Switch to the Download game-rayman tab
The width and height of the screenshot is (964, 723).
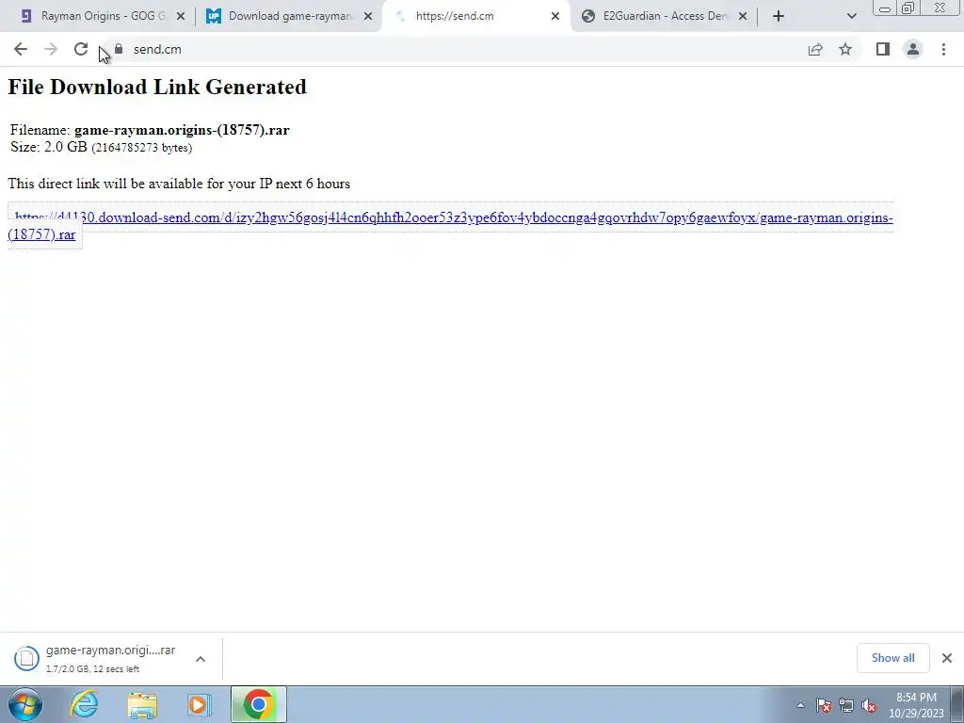pyautogui.click(x=288, y=16)
